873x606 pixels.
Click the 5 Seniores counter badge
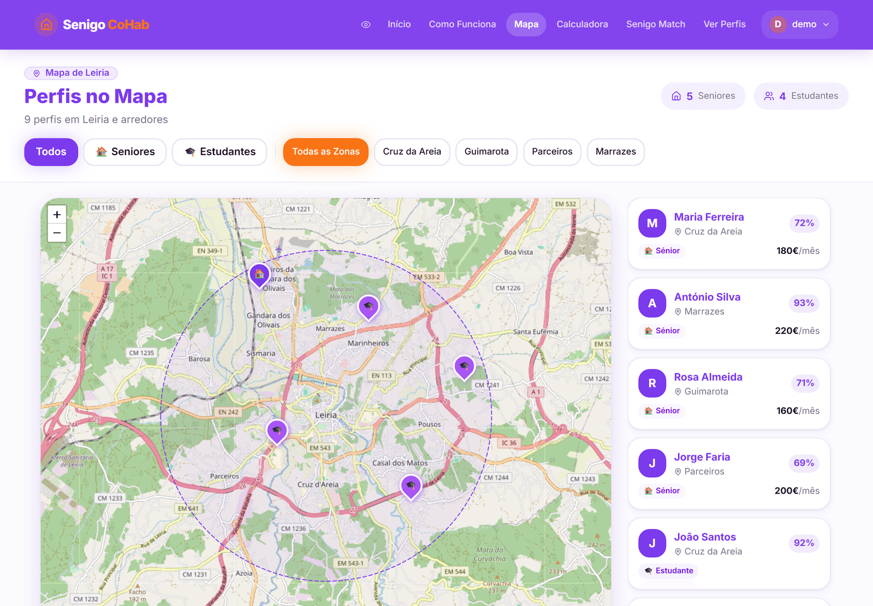pos(703,96)
